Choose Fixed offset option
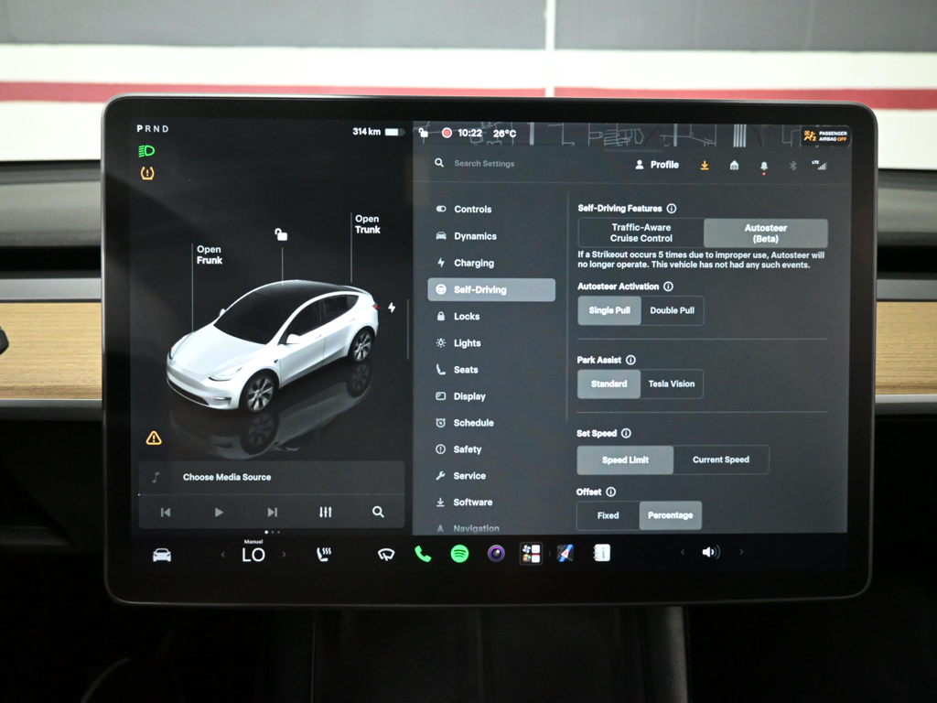Viewport: 937px width, 703px height. (609, 515)
